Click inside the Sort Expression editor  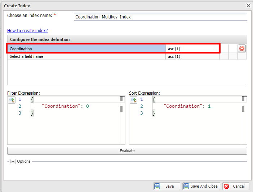(195, 127)
